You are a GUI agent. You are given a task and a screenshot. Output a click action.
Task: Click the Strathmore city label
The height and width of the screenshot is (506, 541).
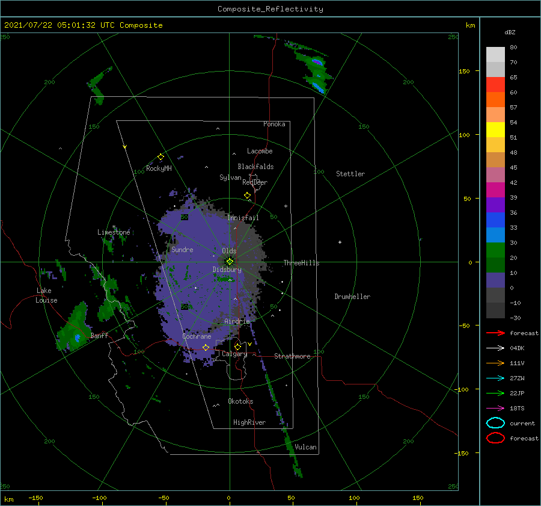(292, 356)
